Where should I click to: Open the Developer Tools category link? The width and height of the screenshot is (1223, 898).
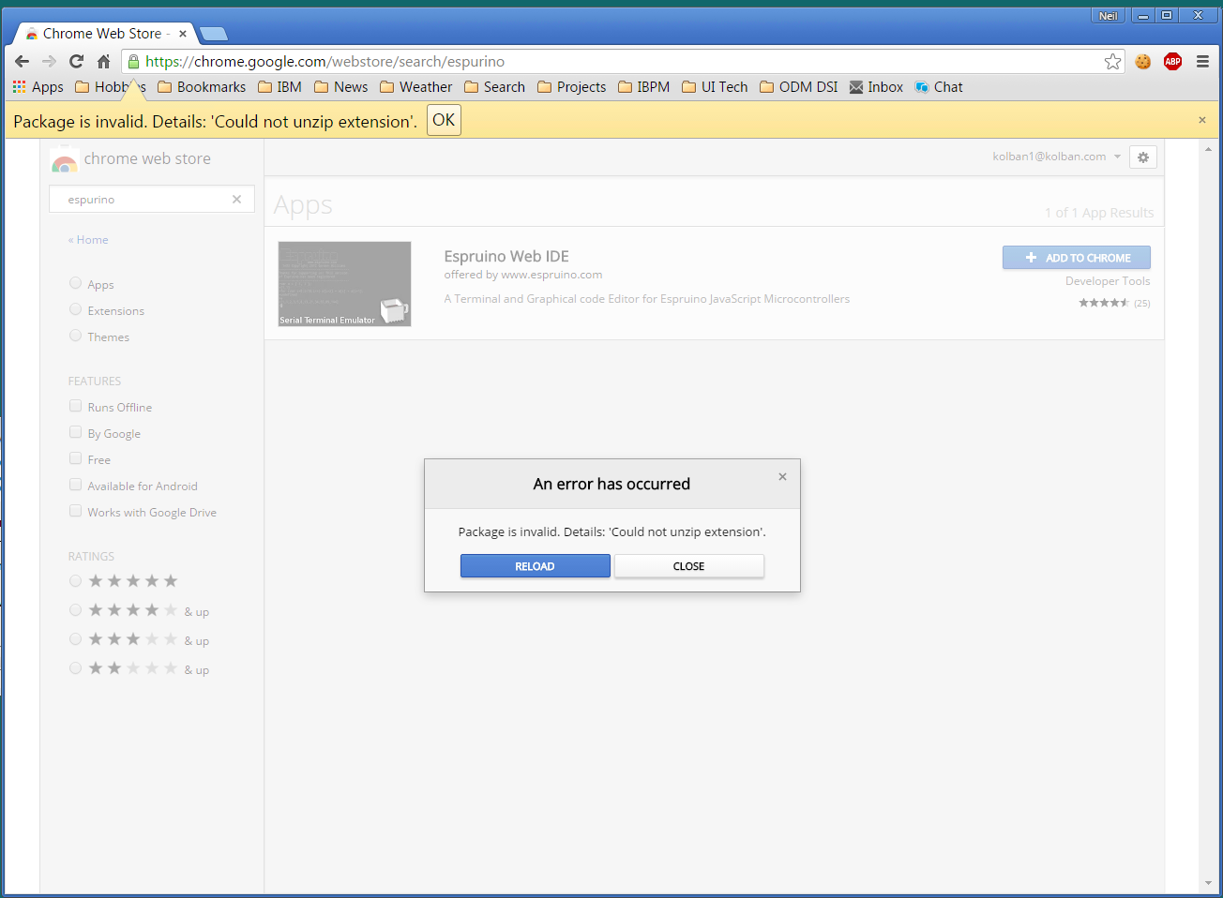1108,281
